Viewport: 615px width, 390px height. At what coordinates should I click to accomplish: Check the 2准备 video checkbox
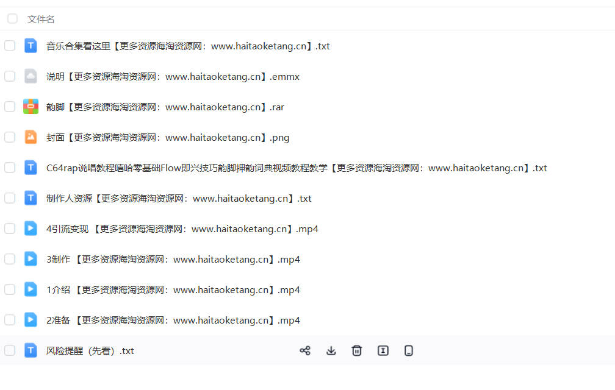tap(10, 320)
